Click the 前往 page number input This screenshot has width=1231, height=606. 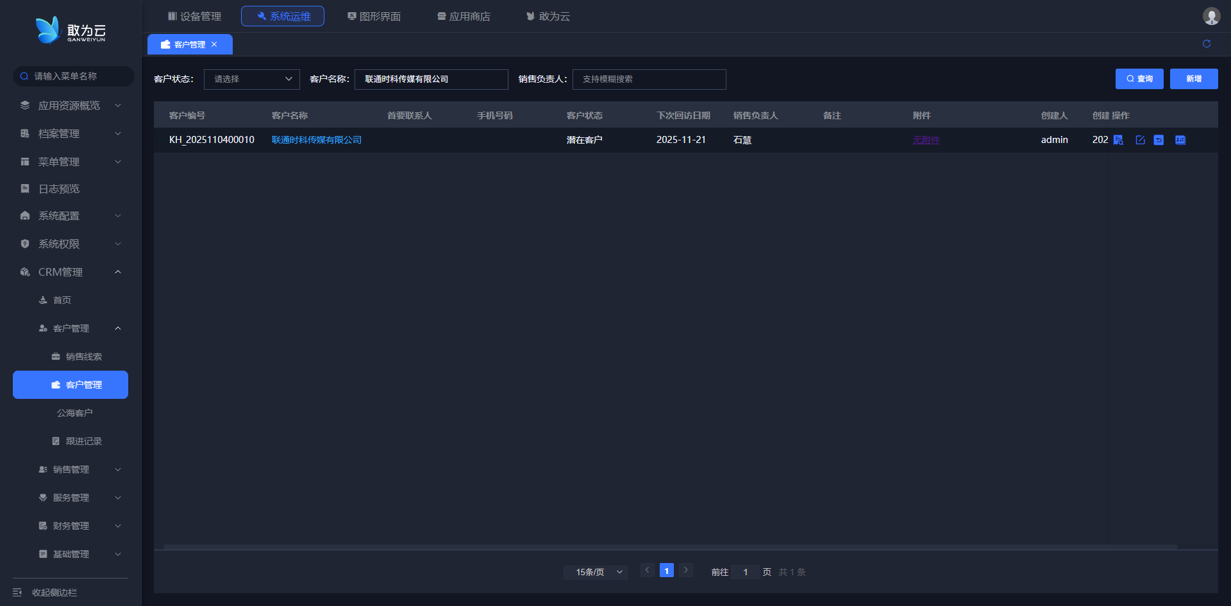click(746, 572)
